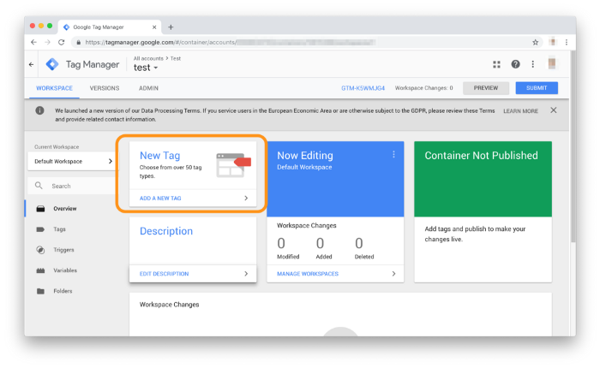Click the Added count of 0
This screenshot has height=368, width=600.
click(321, 243)
